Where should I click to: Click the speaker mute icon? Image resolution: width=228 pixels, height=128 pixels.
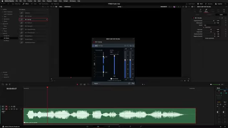point(211,85)
